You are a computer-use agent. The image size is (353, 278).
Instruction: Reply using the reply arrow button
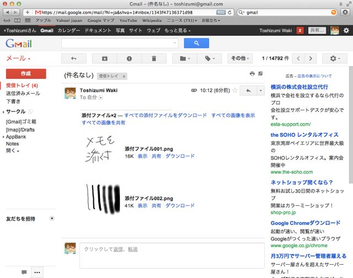[248, 90]
